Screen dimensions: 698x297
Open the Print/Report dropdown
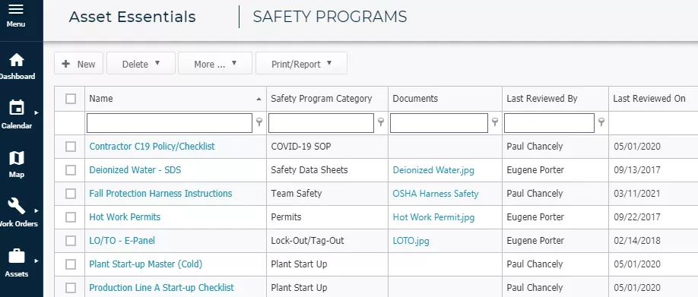(x=301, y=64)
